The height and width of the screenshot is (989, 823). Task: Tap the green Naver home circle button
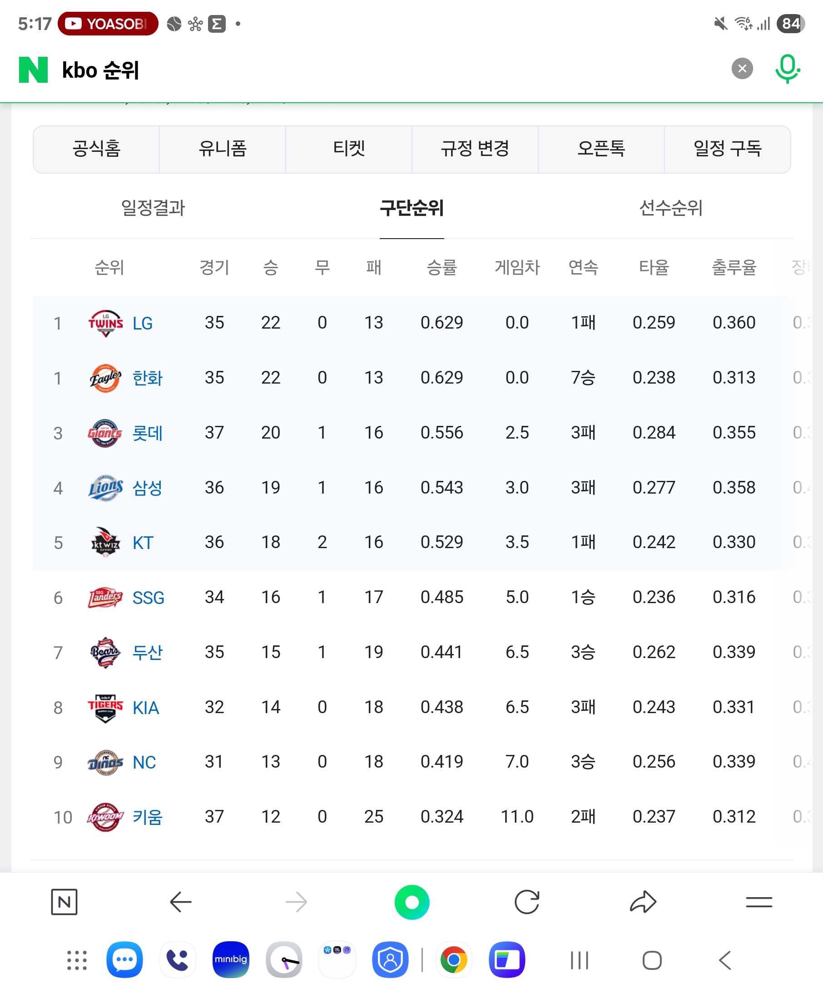coord(412,902)
